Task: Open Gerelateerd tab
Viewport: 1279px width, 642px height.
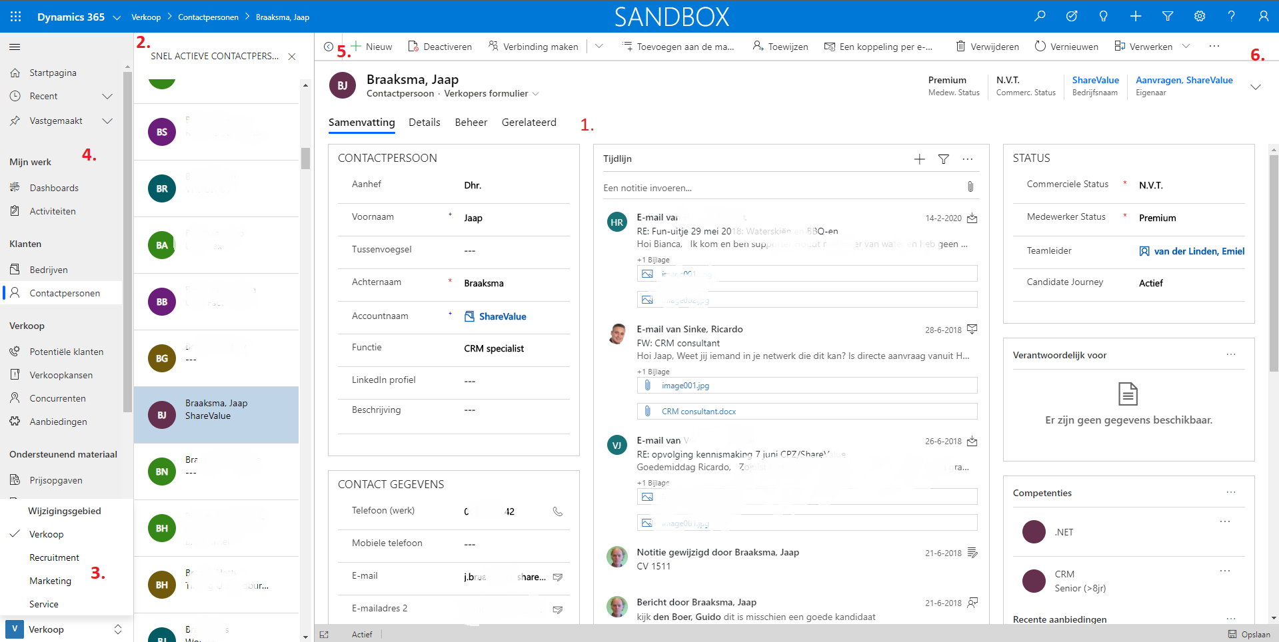Action: coord(529,123)
